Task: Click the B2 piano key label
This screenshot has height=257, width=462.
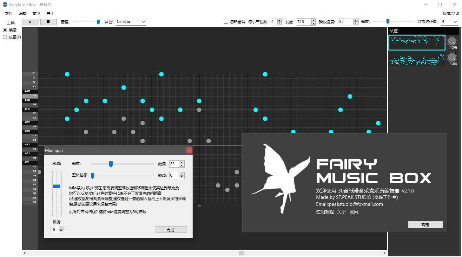Action: pyautogui.click(x=30, y=87)
